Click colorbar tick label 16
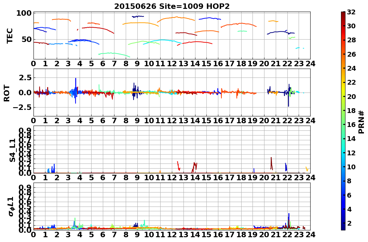 tap(352, 125)
